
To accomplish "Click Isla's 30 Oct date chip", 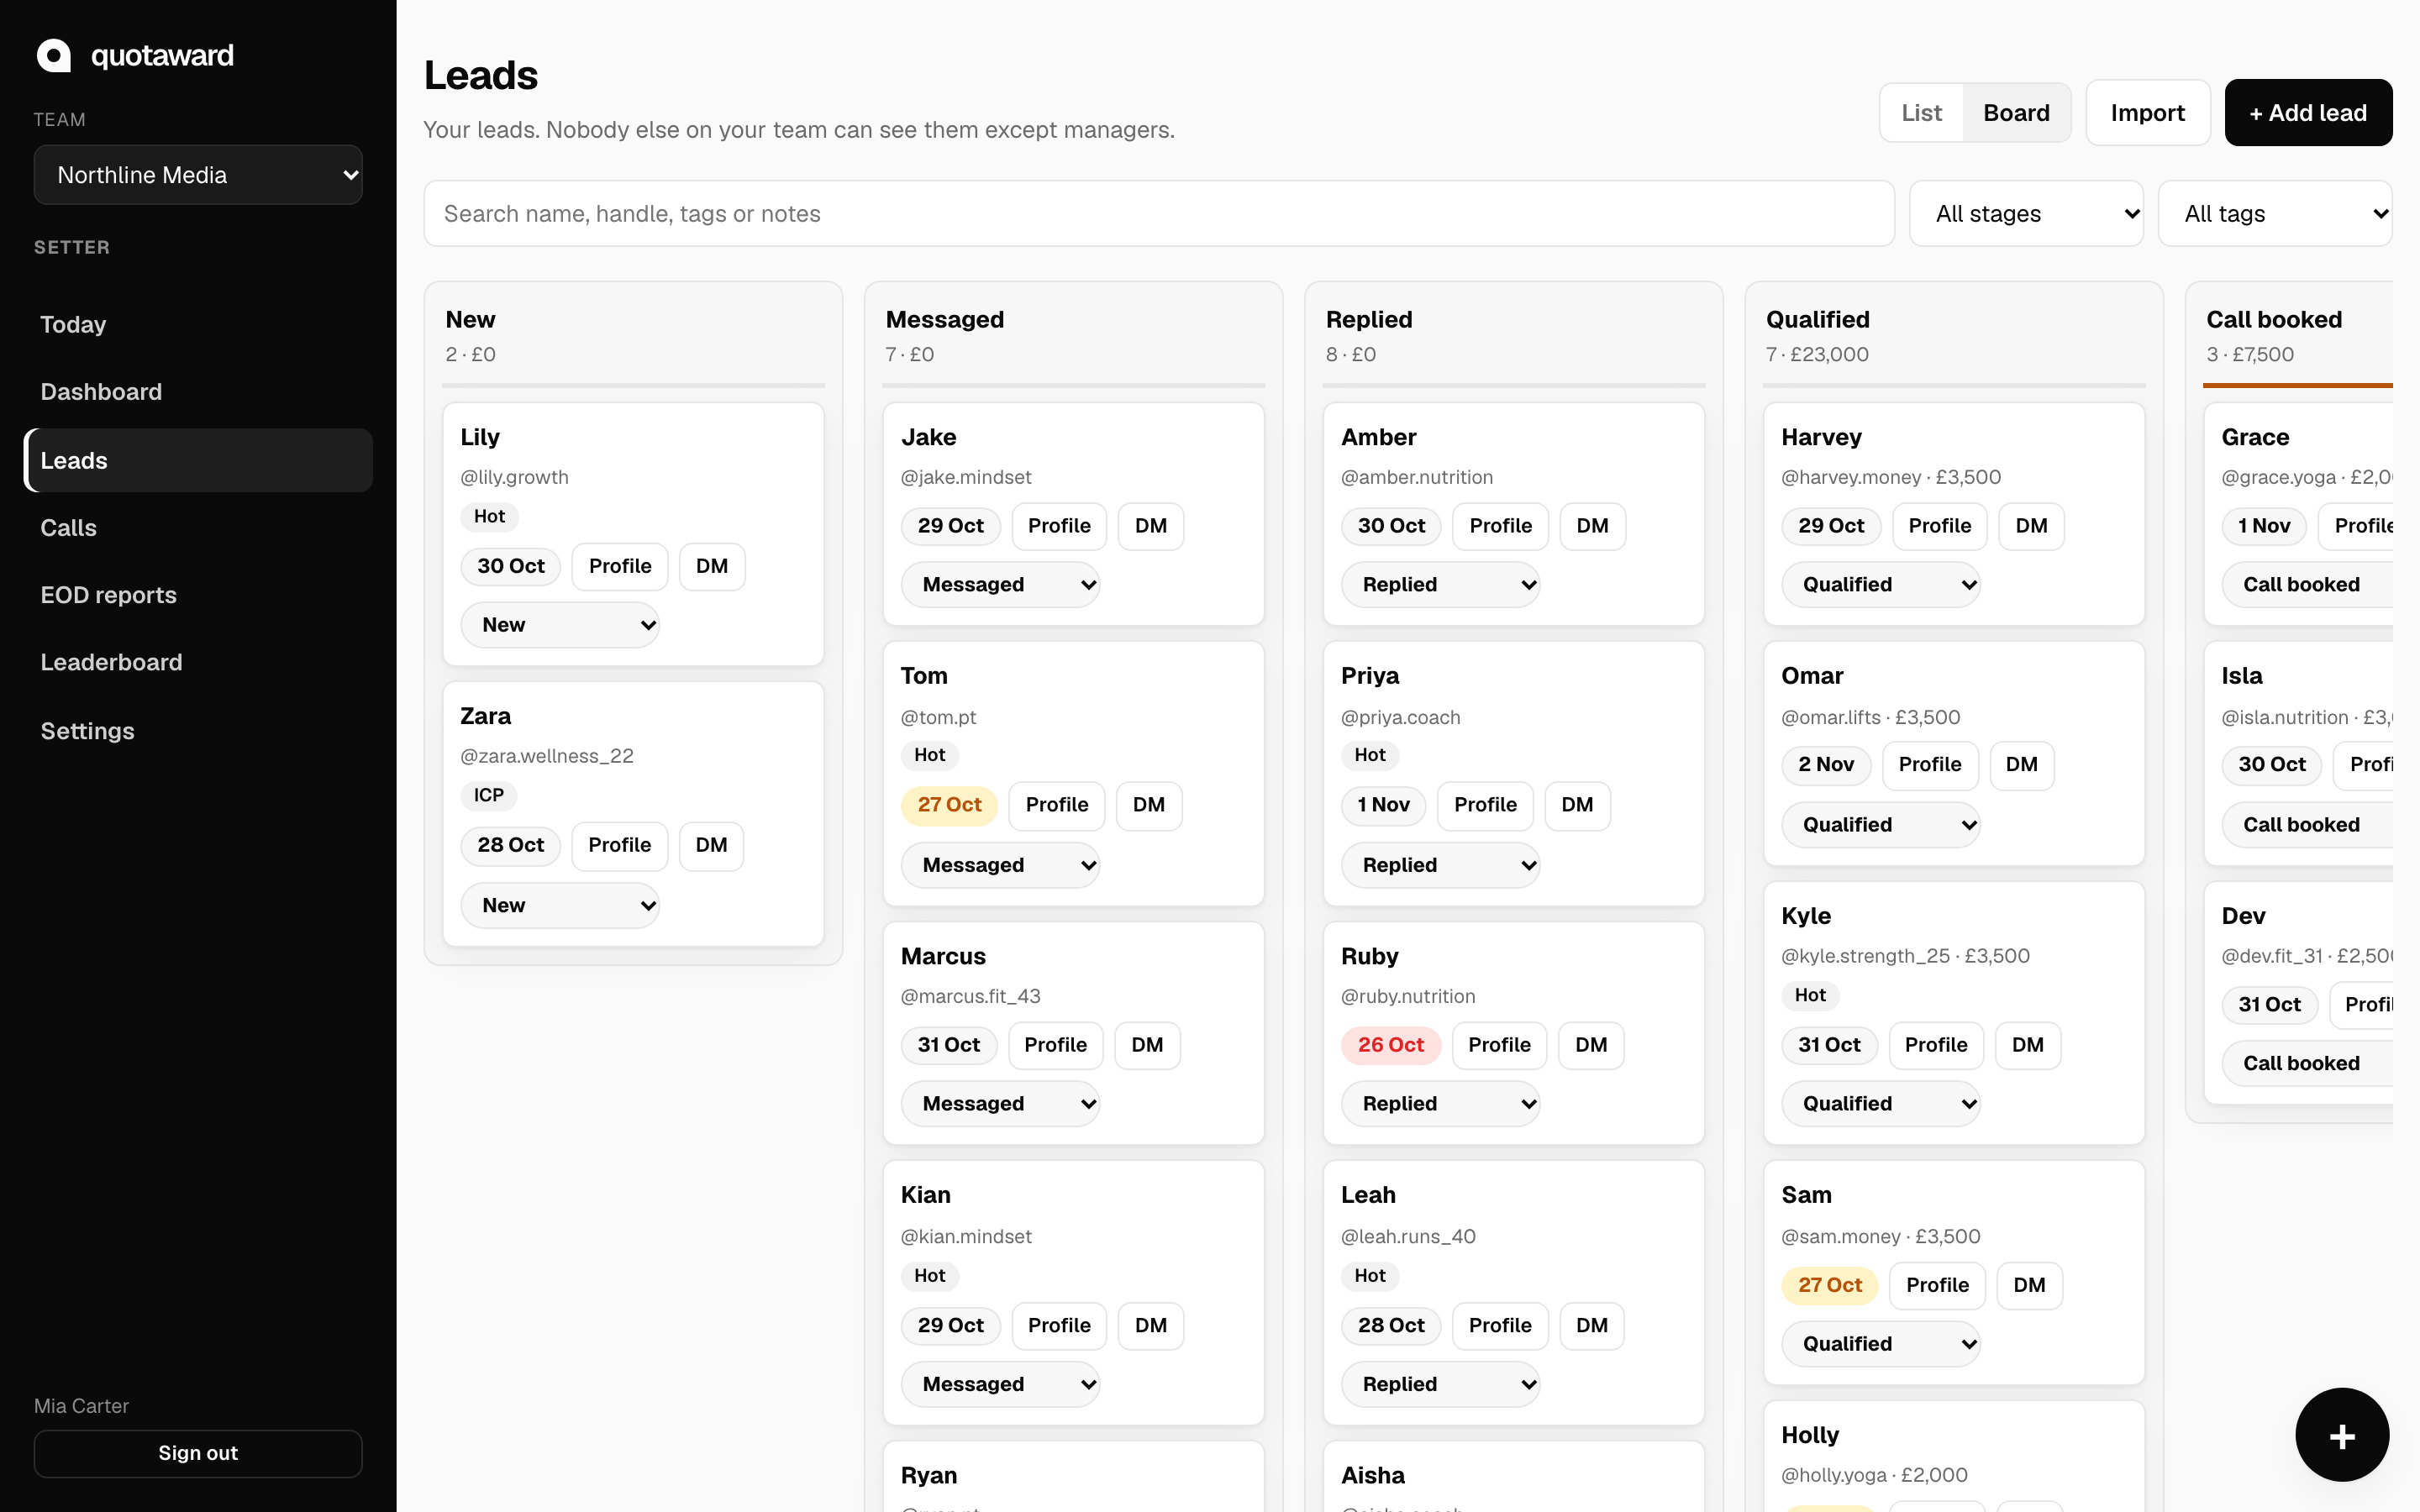I will coord(2271,765).
